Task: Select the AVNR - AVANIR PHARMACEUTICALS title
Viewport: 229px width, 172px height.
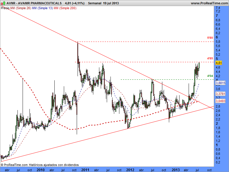Action: point(34,3)
